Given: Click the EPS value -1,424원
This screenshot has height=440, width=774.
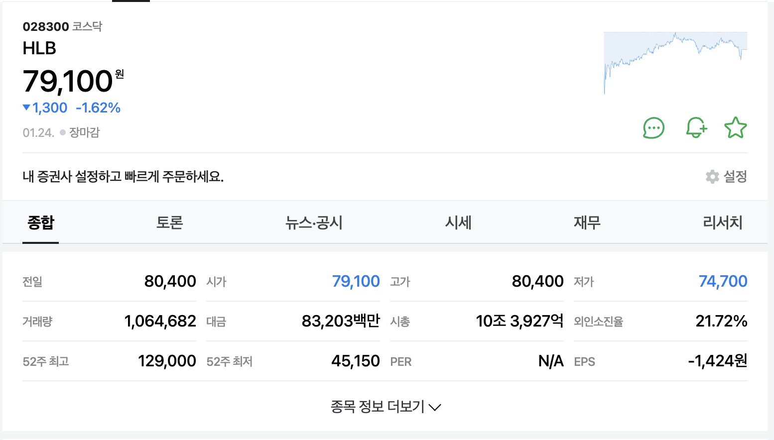Looking at the screenshot, I should [718, 361].
